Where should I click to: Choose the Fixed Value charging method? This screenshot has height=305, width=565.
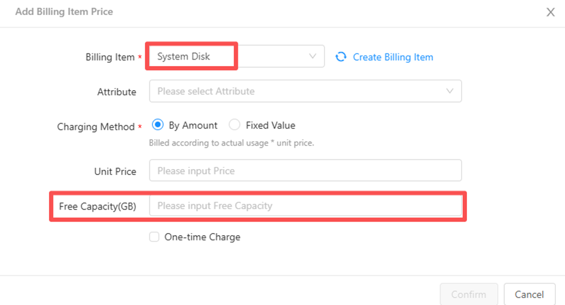234,125
